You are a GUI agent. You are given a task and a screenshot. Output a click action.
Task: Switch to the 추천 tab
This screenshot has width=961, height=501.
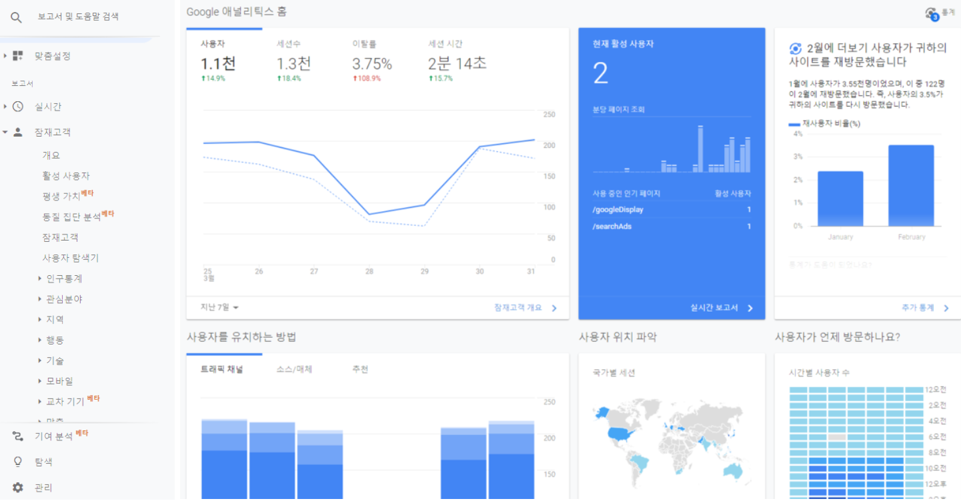359,369
